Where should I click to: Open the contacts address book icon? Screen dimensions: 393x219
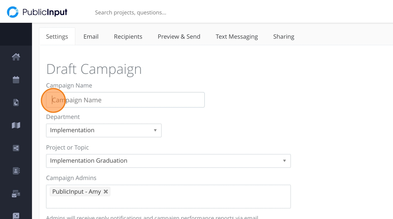16,171
